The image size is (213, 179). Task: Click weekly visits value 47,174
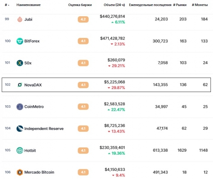click(162, 128)
